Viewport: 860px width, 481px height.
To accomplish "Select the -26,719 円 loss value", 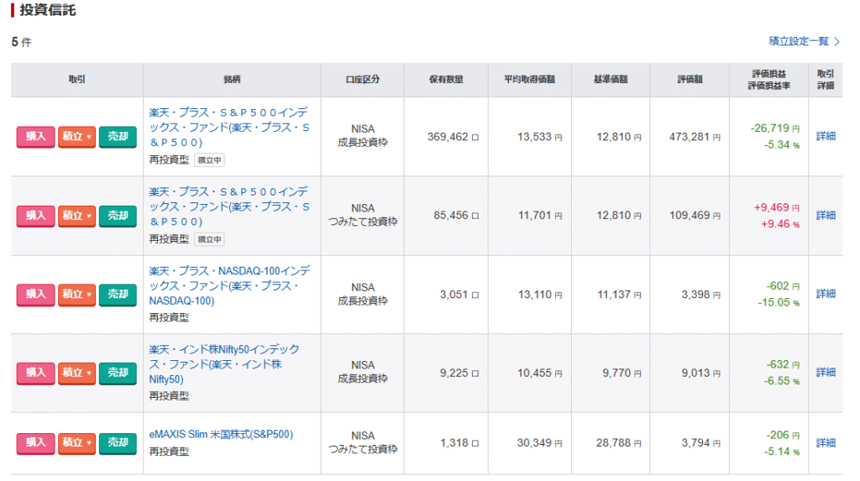I will click(x=775, y=128).
